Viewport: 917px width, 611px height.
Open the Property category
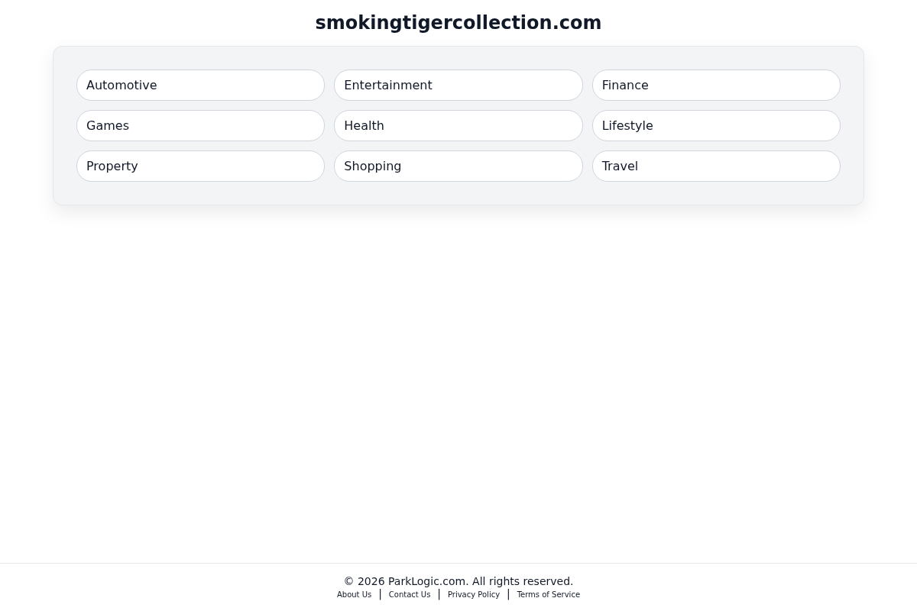click(200, 166)
